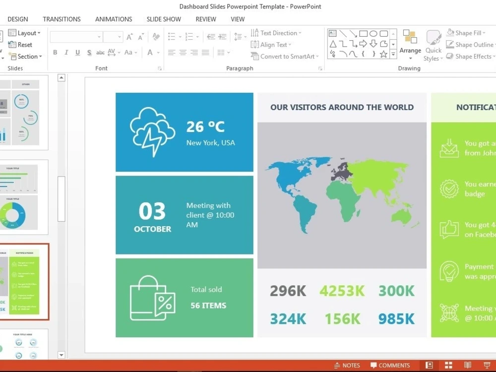Select the Isosceles Triangle shape
Viewport: 496px width, 372px height.
[x=333, y=44]
